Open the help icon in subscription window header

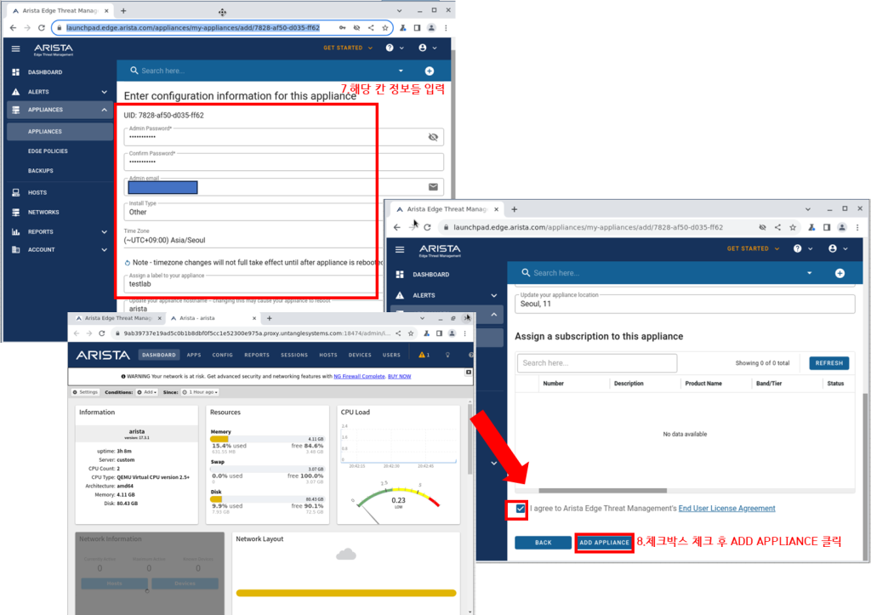798,249
